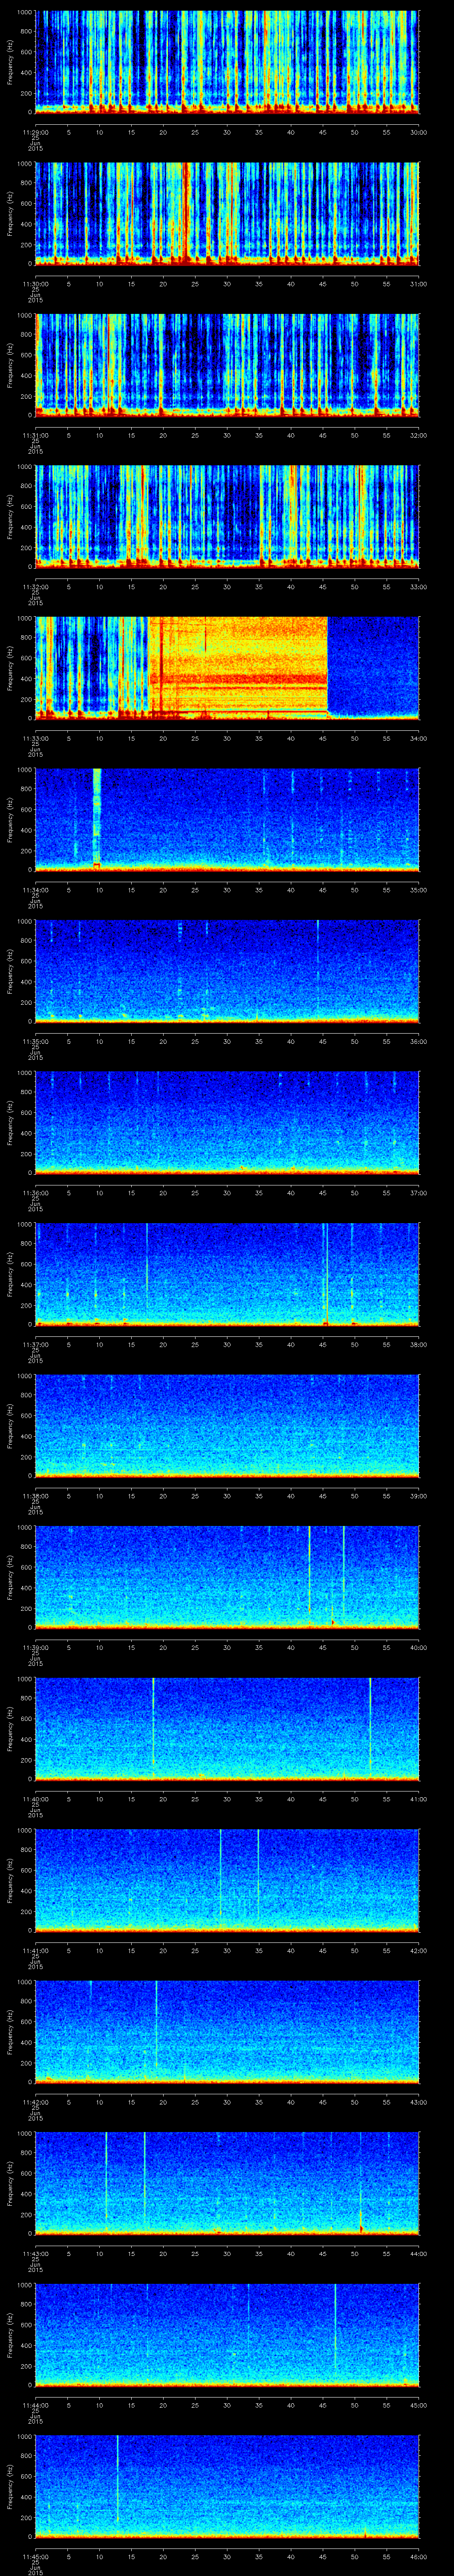Pick the spectrogram spanning 11:32:00 to 11:33:00

click(x=227, y=517)
